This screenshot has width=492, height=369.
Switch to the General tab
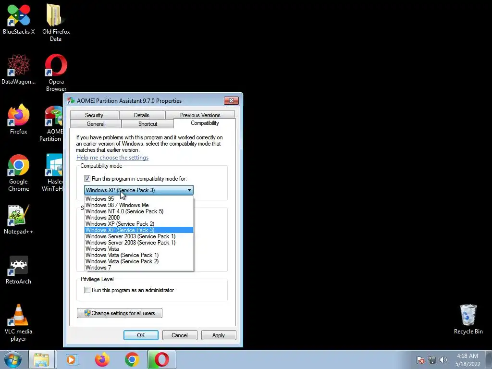pos(96,123)
